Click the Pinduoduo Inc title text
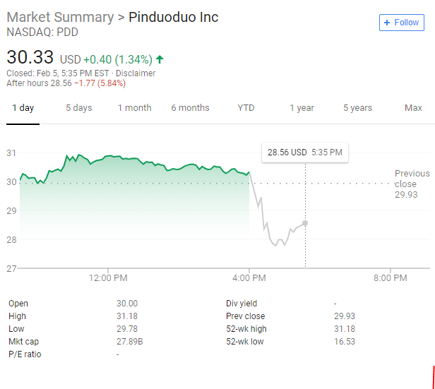Screen dimensions: 435x389 click(x=173, y=17)
